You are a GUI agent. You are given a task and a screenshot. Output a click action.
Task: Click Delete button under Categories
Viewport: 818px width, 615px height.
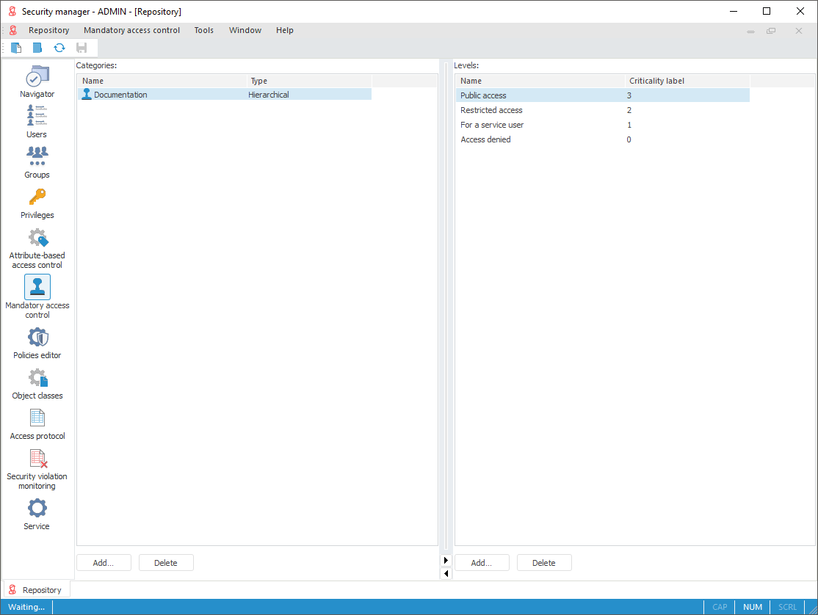point(166,563)
